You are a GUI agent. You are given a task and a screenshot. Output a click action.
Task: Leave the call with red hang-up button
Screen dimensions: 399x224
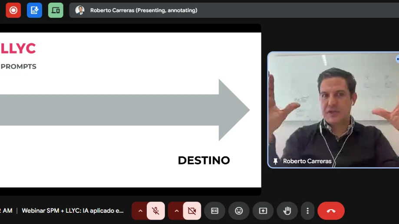coord(331,211)
